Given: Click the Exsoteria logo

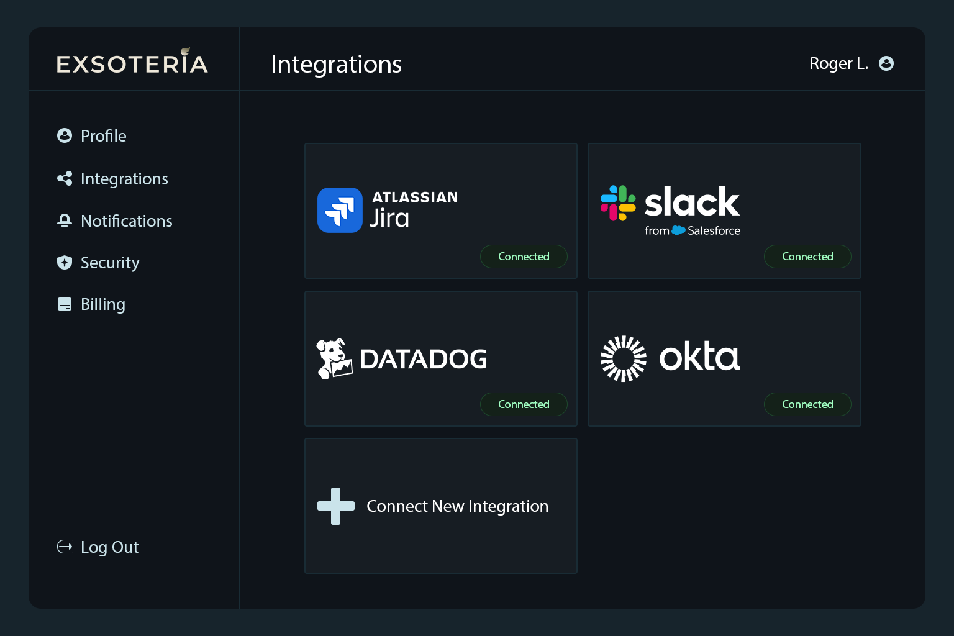Looking at the screenshot, I should tap(132, 61).
